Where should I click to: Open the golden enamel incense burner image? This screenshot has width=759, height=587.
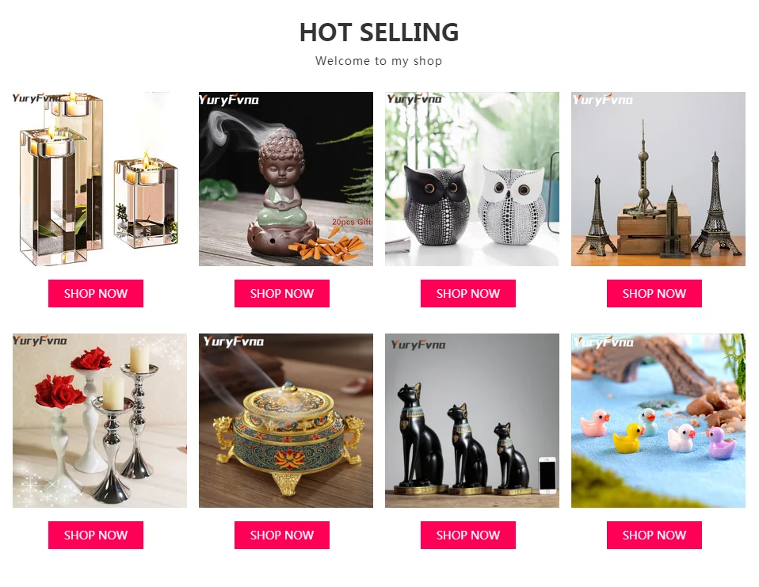coord(285,421)
